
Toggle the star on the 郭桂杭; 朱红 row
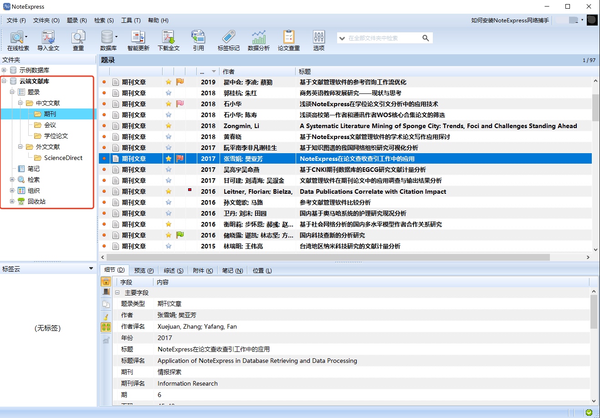pos(169,93)
